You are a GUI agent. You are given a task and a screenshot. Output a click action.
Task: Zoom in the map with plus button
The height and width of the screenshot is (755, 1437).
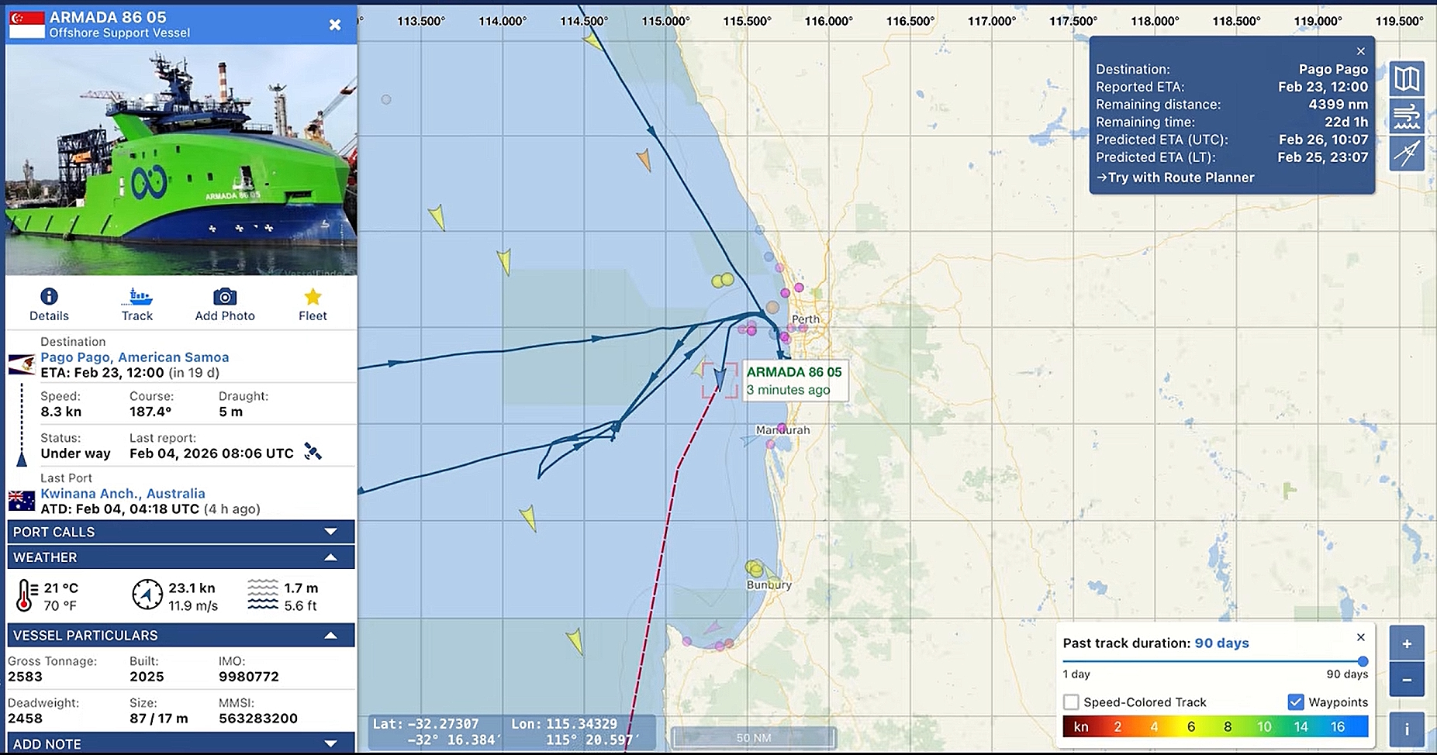(1407, 643)
